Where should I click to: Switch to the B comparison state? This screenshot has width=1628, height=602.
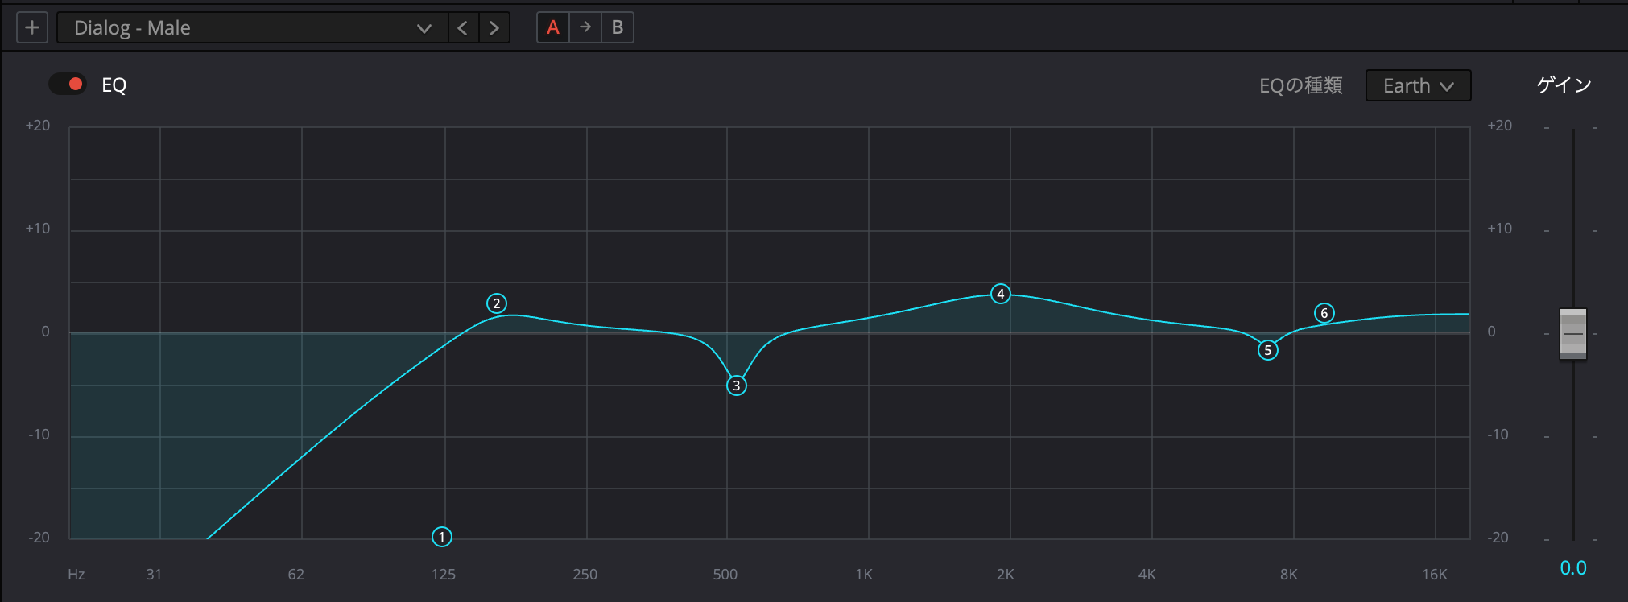618,27
